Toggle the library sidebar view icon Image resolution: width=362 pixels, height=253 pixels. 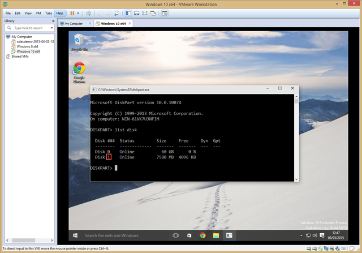tap(128, 13)
